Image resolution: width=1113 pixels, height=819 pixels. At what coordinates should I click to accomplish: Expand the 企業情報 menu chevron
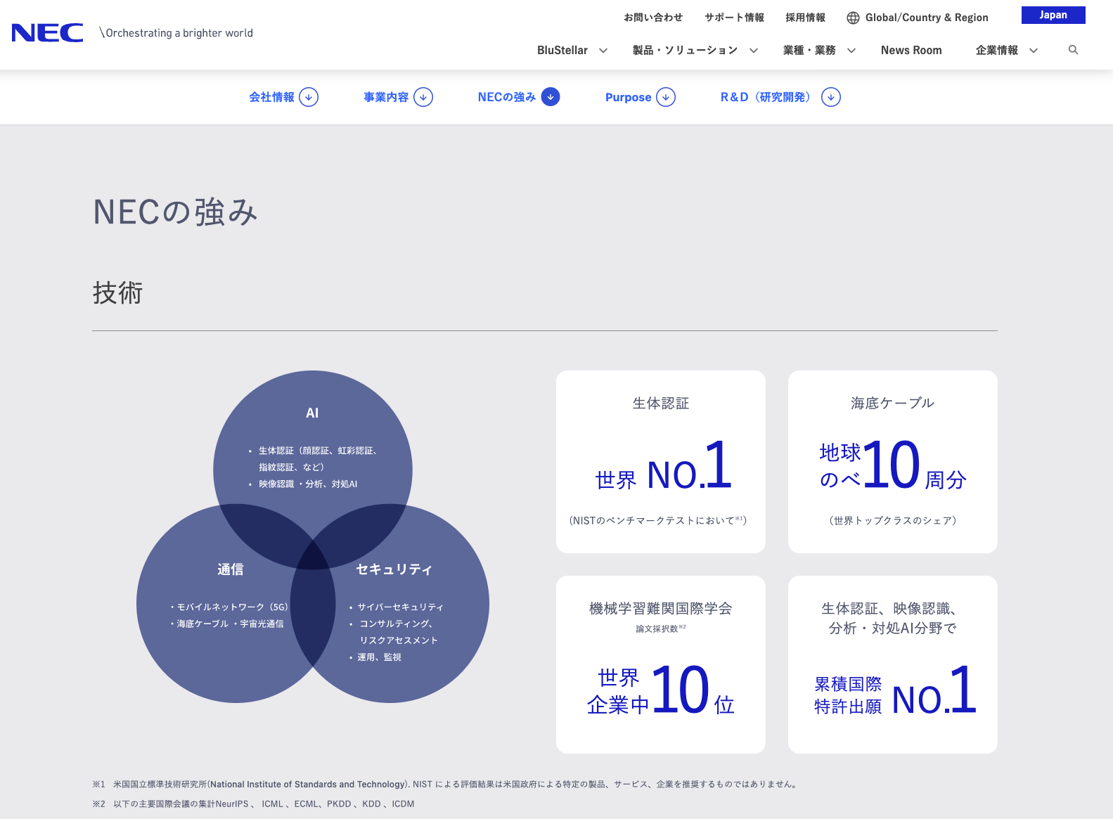click(x=1034, y=51)
